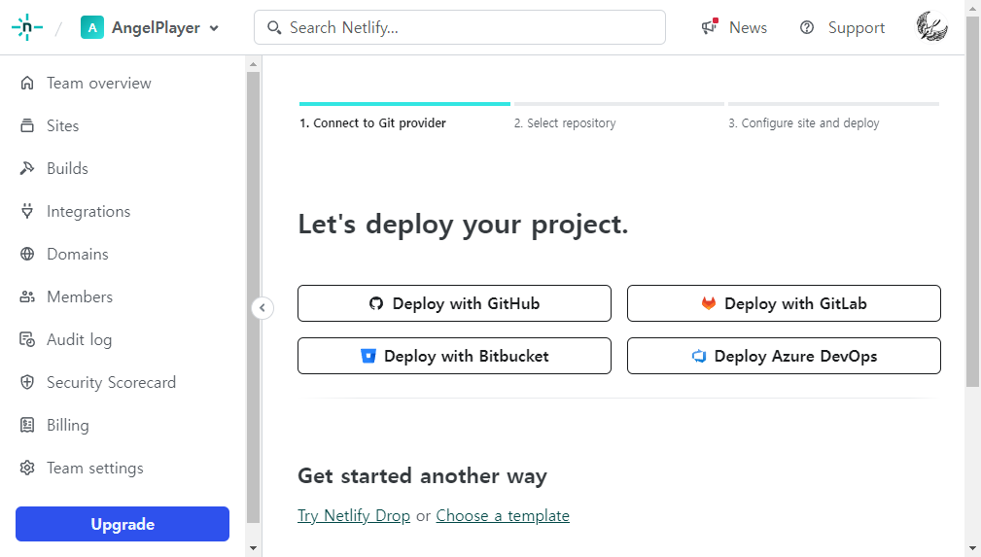The image size is (981, 557).
Task: Click the sidebar scrollbar thumb
Action: click(253, 297)
